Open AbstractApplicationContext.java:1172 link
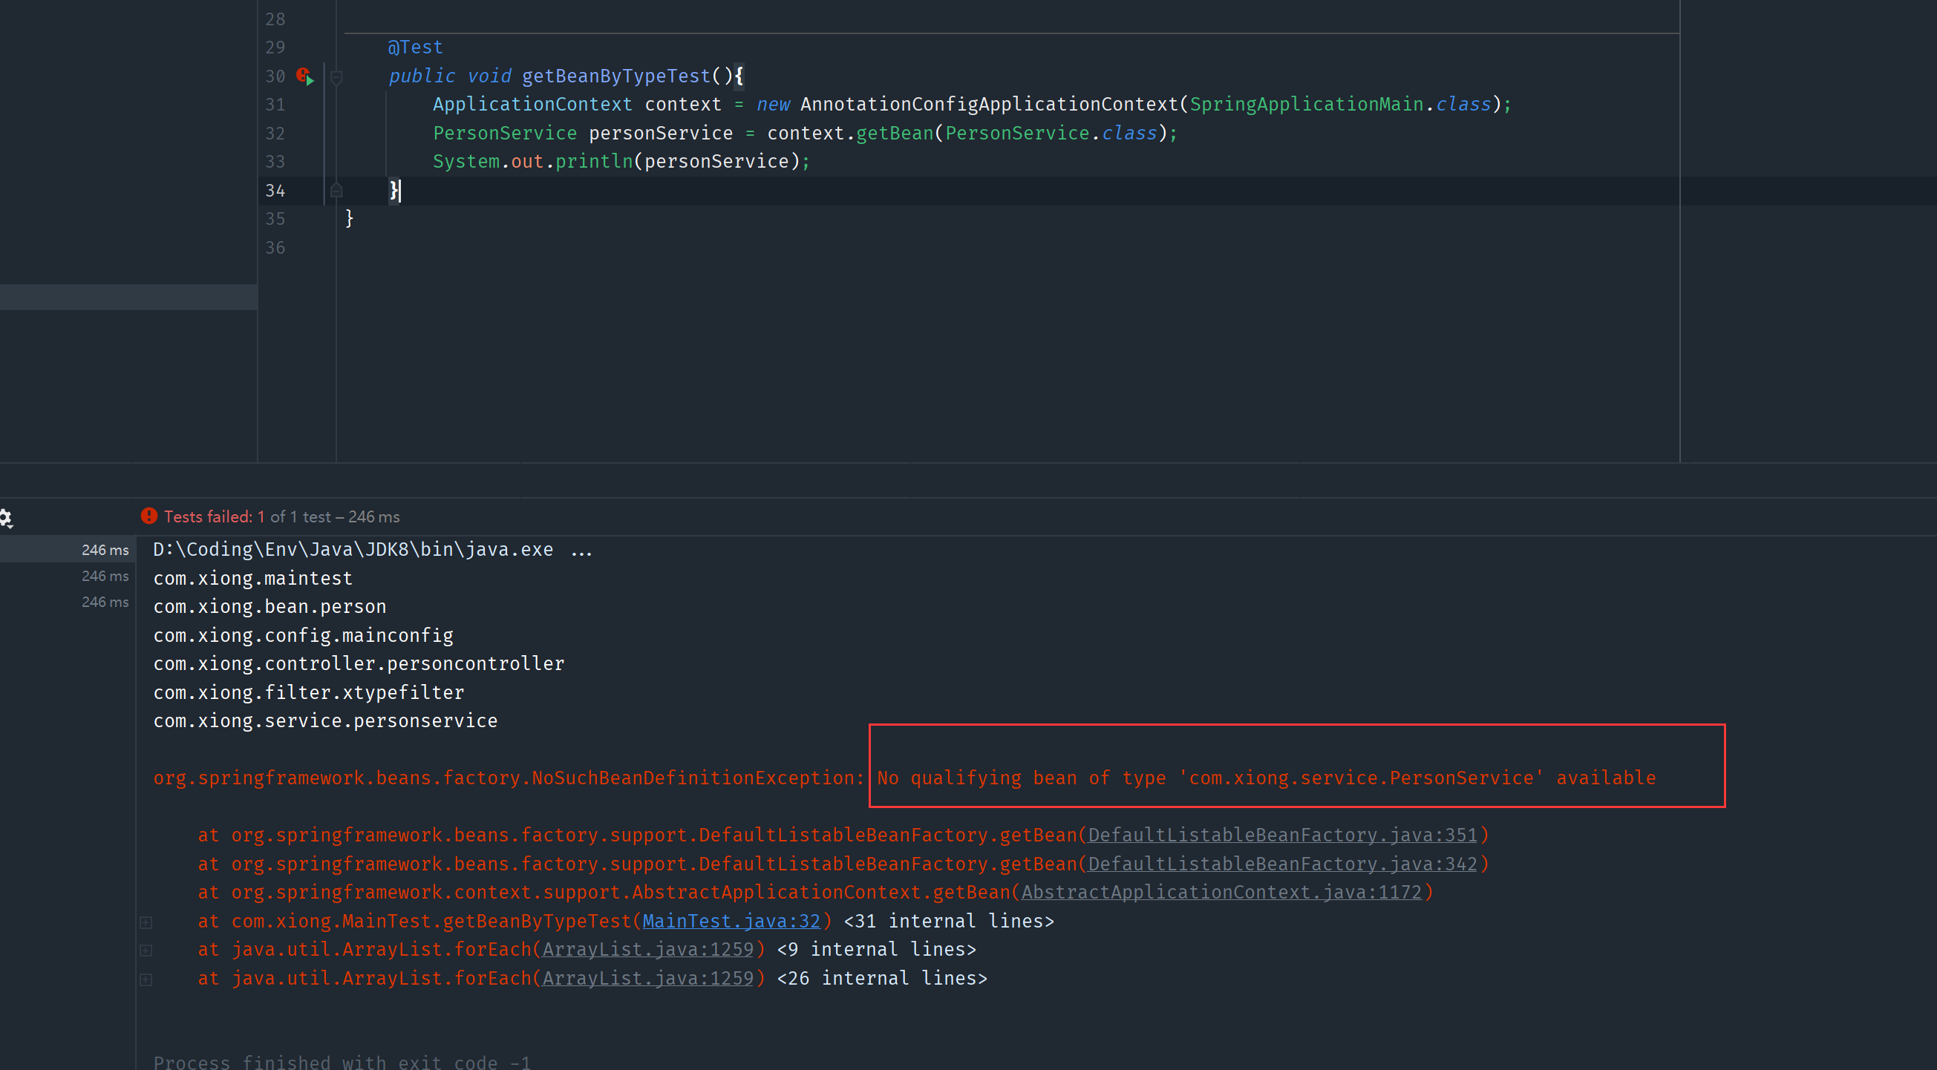 (1221, 892)
